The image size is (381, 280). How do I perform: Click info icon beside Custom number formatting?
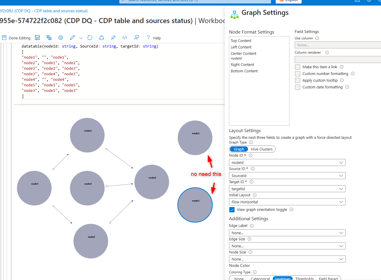point(353,73)
